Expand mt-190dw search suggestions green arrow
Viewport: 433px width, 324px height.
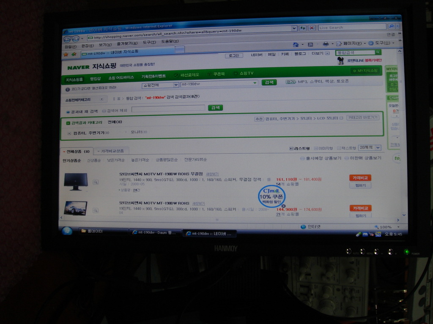click(255, 83)
